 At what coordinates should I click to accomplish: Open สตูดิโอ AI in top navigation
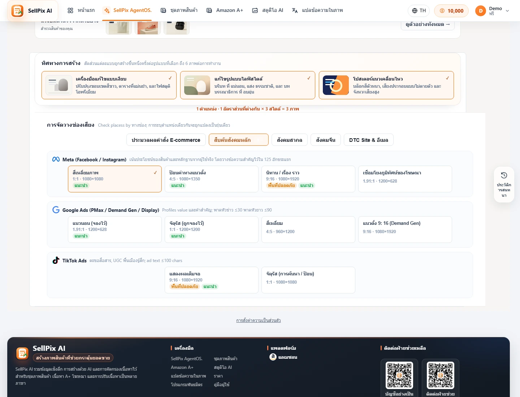point(268,10)
